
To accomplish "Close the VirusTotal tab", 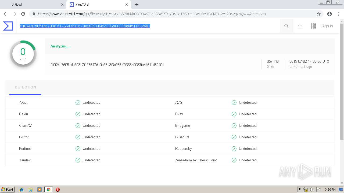I will (x=127, y=5).
